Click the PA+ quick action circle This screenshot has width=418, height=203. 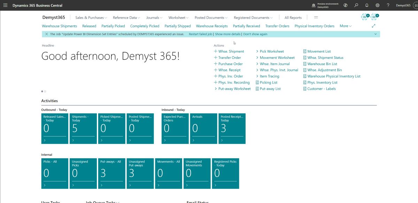coord(364,16)
